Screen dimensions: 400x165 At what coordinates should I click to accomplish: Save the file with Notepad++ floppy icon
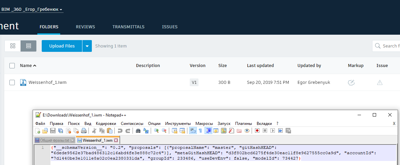(53, 131)
